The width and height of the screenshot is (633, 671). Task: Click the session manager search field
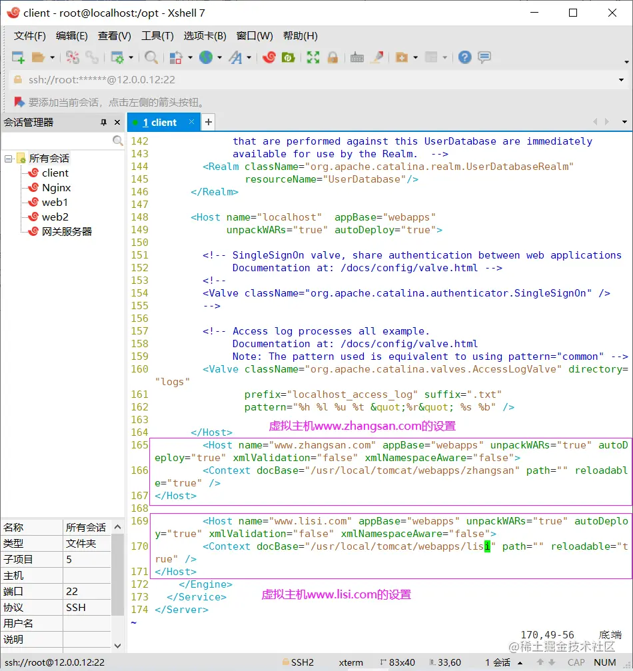pos(57,141)
